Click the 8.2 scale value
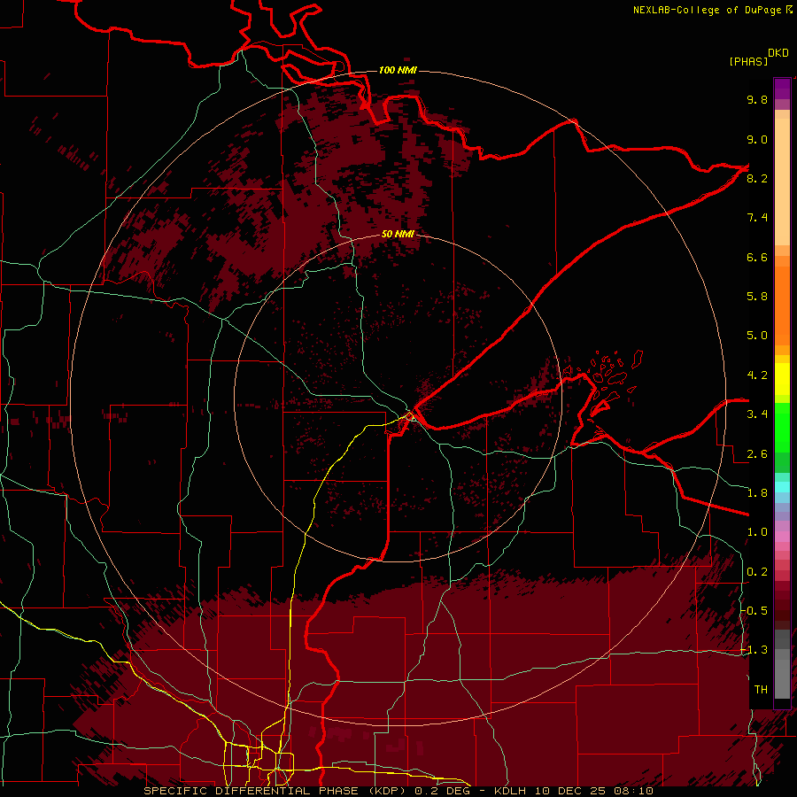The image size is (797, 797). (757, 178)
